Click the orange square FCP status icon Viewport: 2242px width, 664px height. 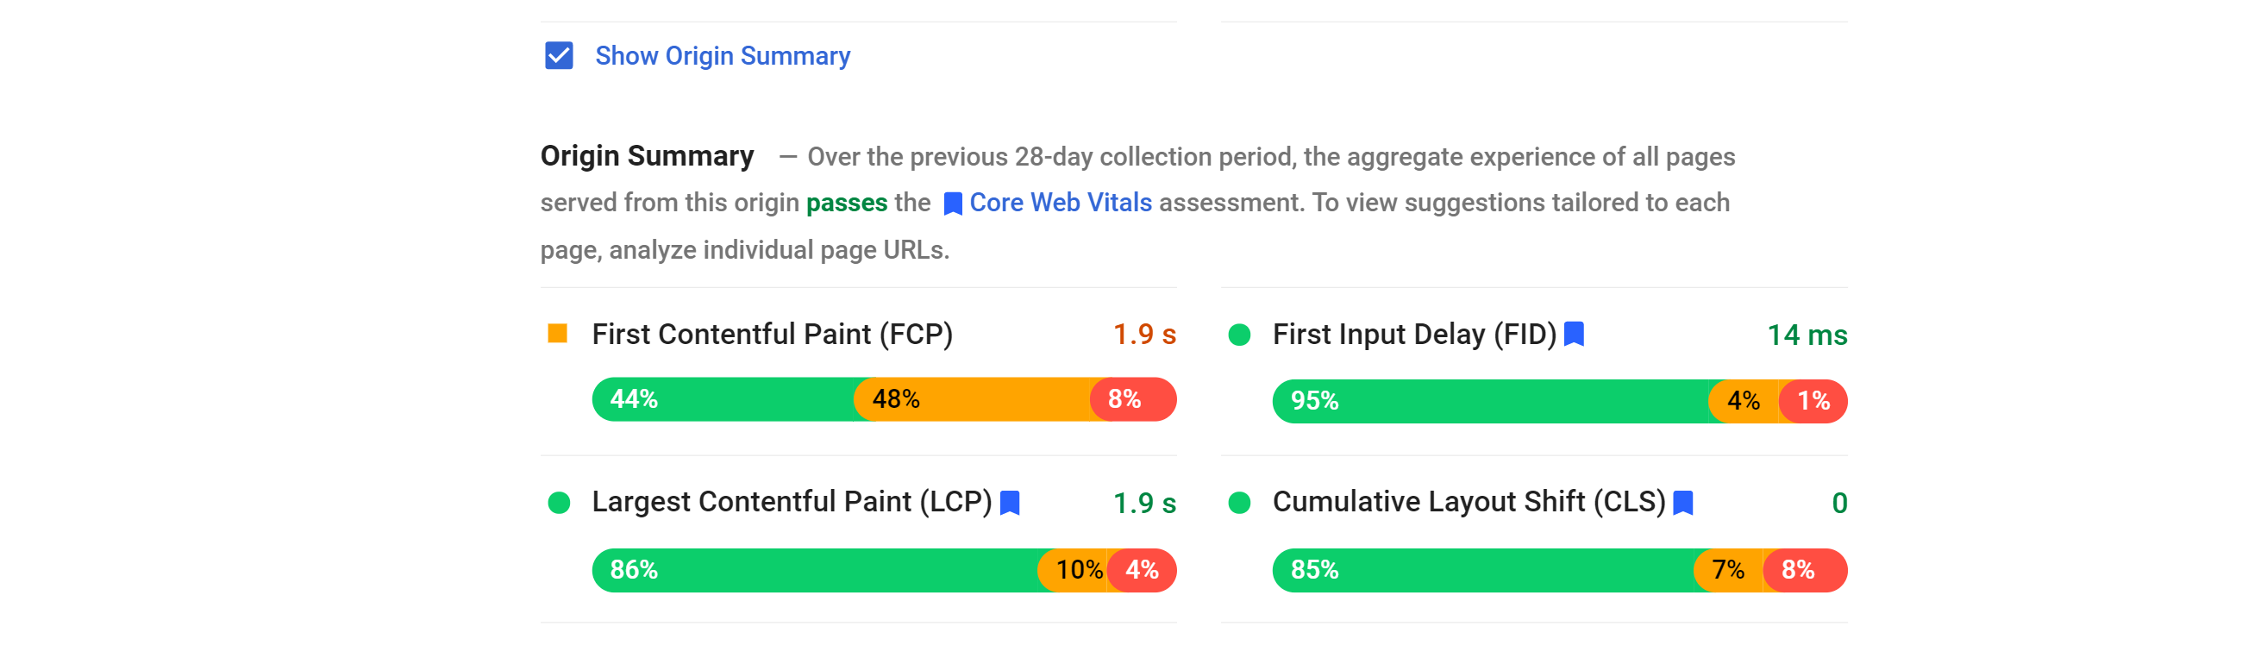[x=557, y=334]
